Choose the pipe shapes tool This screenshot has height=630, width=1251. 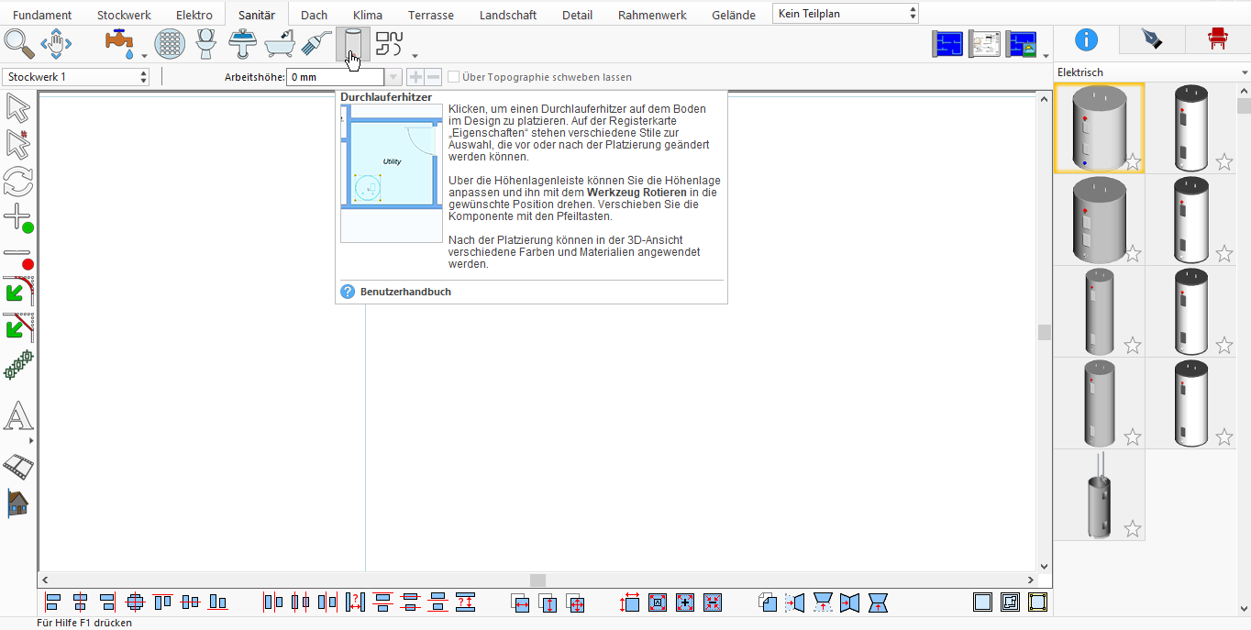[390, 43]
